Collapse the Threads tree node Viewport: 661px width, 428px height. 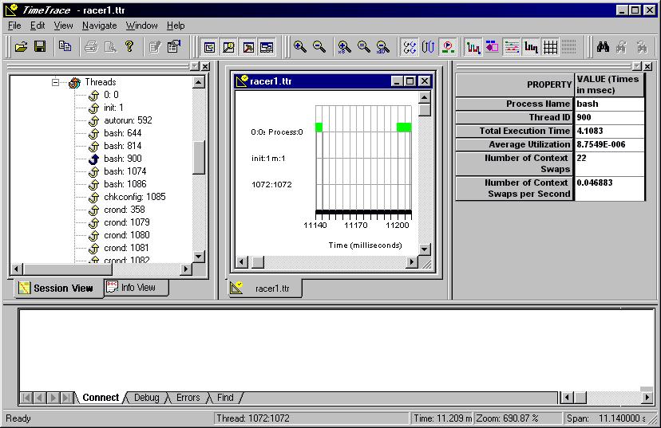tap(56, 82)
